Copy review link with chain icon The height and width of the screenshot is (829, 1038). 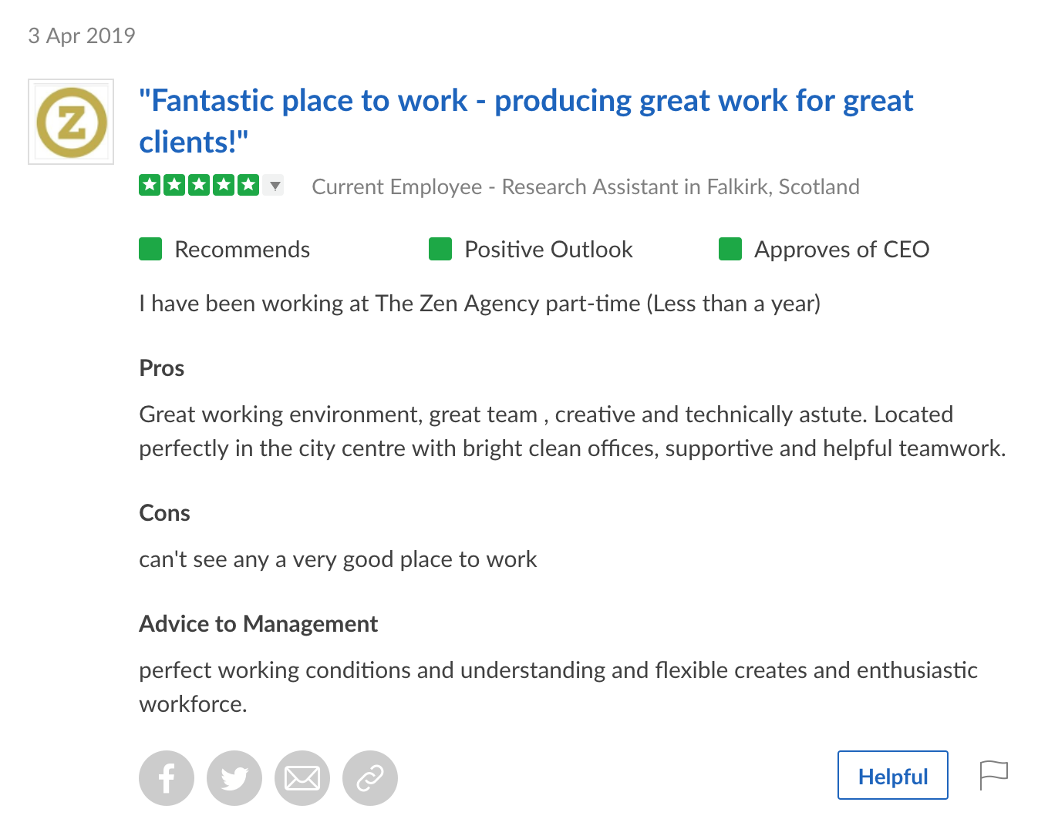pyautogui.click(x=370, y=778)
